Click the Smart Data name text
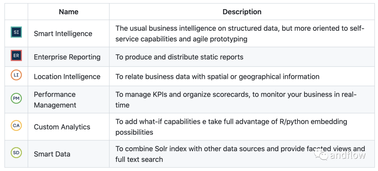Screen dimensions: 378x171 click(x=52, y=154)
